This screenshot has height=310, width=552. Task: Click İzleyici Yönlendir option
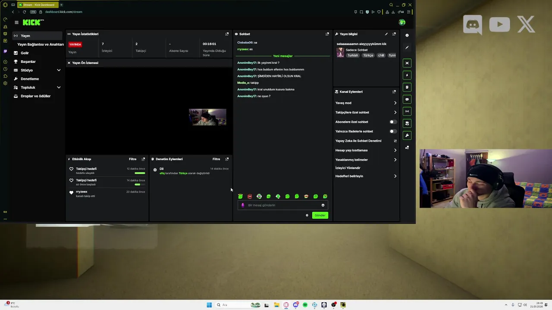348,168
